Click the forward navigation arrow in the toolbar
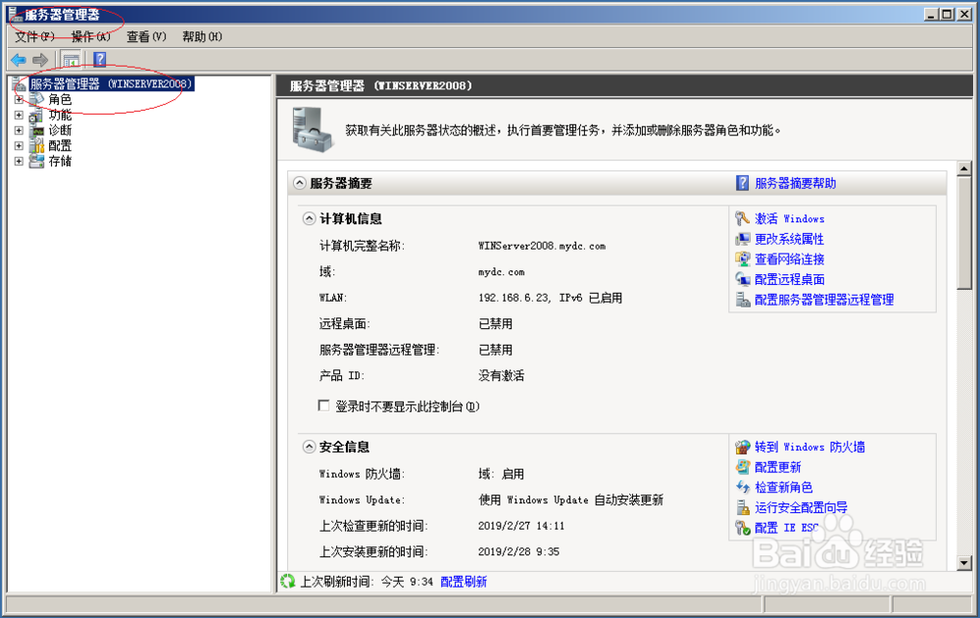This screenshot has width=980, height=618. [x=38, y=59]
